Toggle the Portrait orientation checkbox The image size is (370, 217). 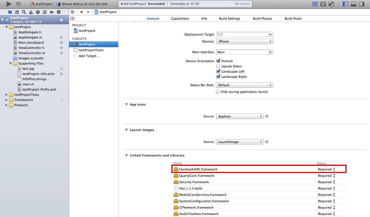coord(218,61)
